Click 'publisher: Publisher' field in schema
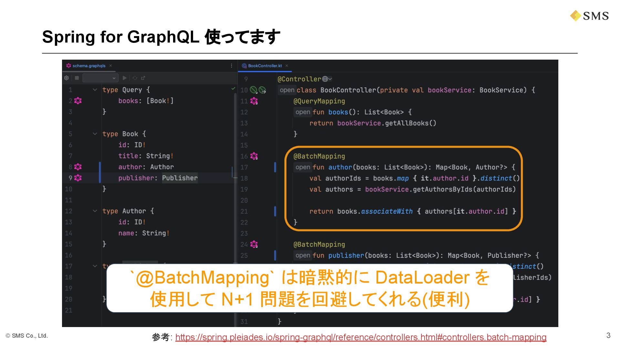Screen dimensions: 620x348 click(x=158, y=178)
